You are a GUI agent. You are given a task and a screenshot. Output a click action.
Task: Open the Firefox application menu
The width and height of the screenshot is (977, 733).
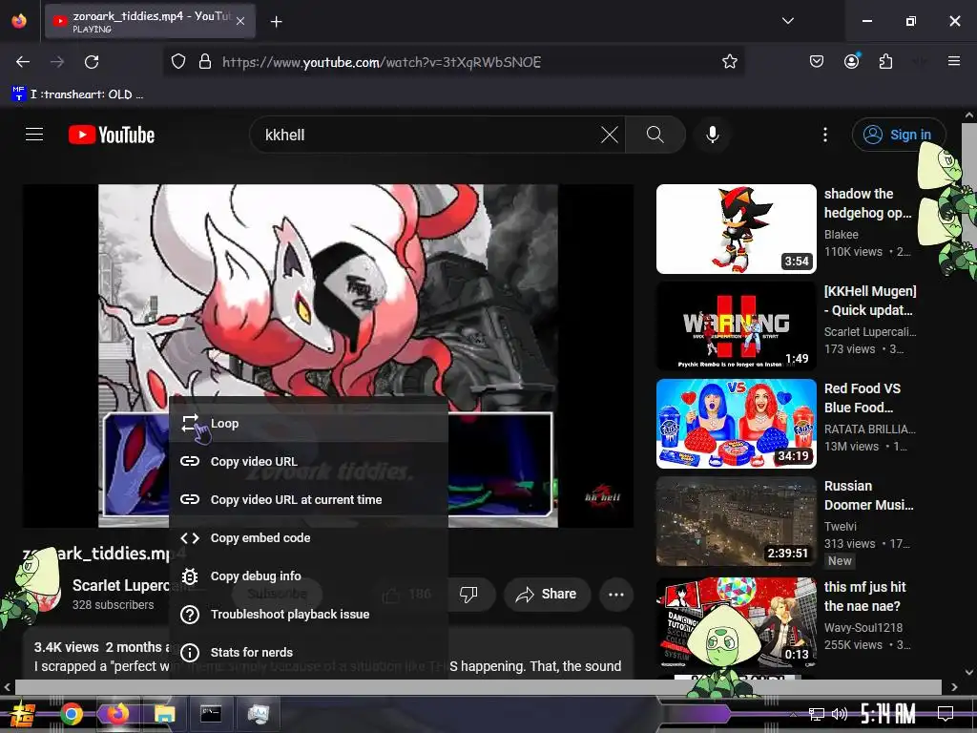[x=954, y=62]
